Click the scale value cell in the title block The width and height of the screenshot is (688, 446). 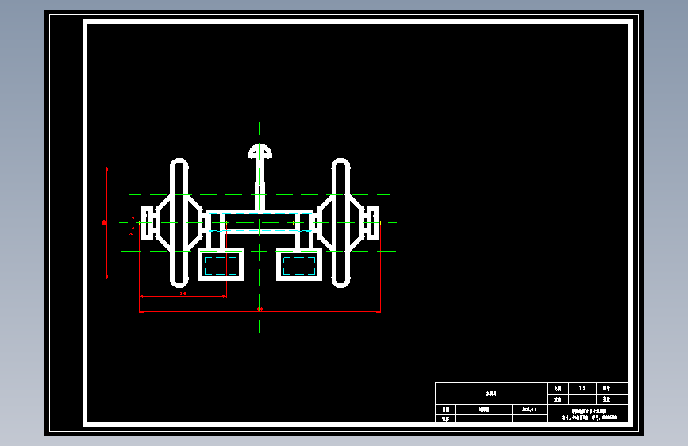[582, 388]
